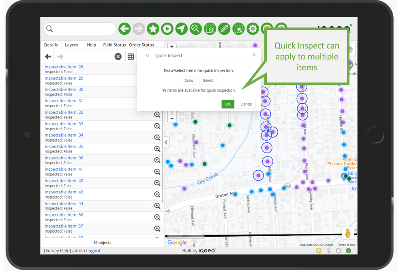Zoom map in with plus button
The width and height of the screenshot is (405, 271).
tap(172, 47)
